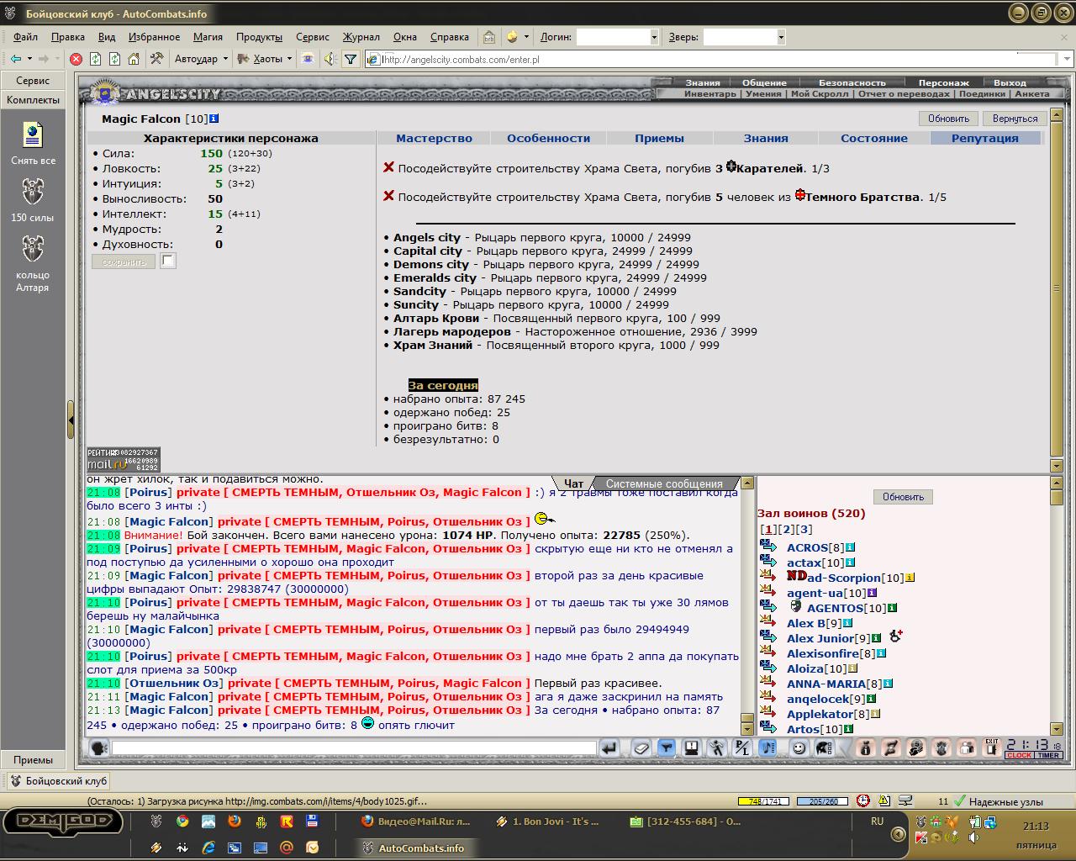The height and width of the screenshot is (861, 1076).
Task: Click the private message arrow next to actax
Action: coord(768,561)
